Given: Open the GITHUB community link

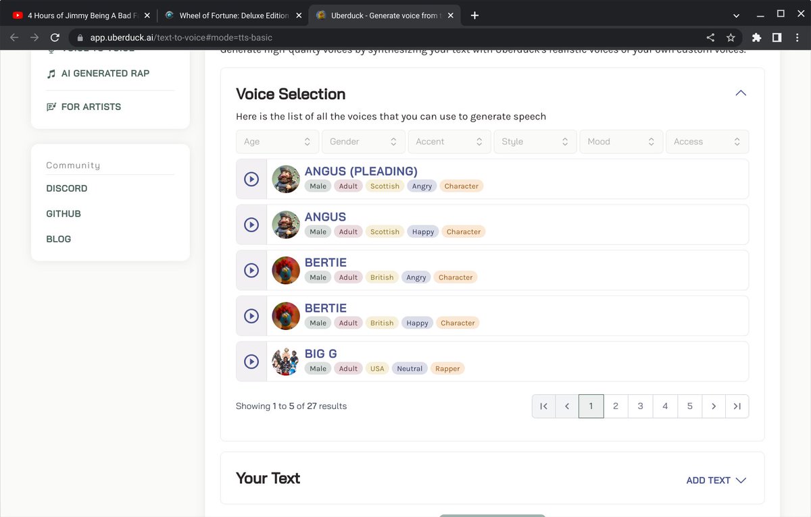Looking at the screenshot, I should [x=64, y=214].
